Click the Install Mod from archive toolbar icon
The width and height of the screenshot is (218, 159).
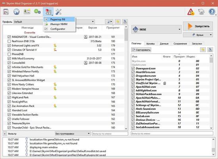click(6, 12)
